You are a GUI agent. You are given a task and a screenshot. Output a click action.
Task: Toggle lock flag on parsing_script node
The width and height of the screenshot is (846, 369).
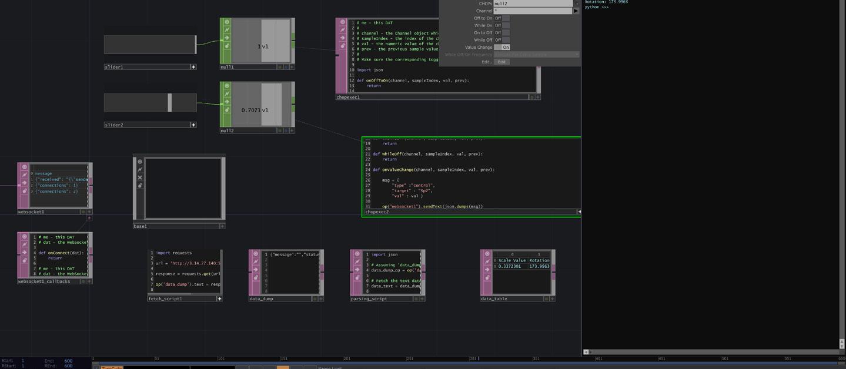point(357,277)
